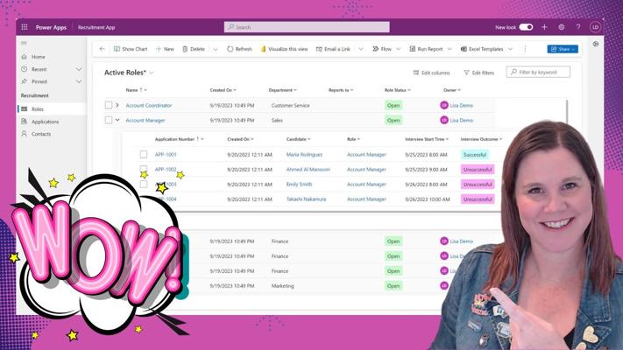Viewport: 623px width, 350px height.
Task: Click Edit filters
Action: (x=478, y=73)
